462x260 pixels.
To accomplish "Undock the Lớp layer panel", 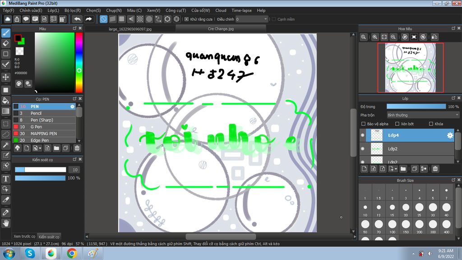I will [x=453, y=98].
